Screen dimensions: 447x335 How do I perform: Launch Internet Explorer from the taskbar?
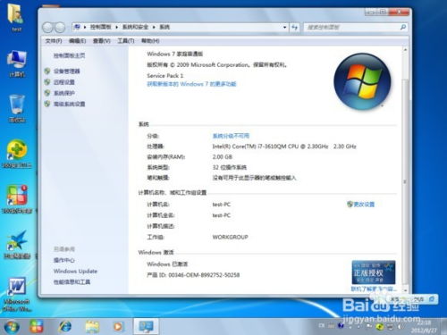click(x=64, y=326)
